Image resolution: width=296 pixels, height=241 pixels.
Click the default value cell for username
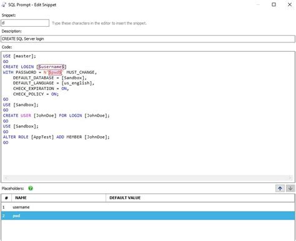pos(200,207)
